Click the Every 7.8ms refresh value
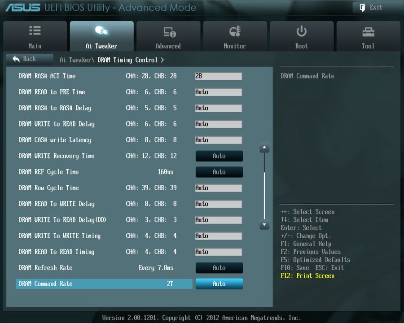Screen dimensions: 404x323 tap(156, 268)
